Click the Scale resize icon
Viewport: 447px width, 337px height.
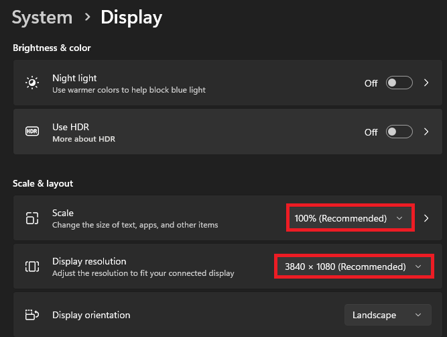point(32,218)
